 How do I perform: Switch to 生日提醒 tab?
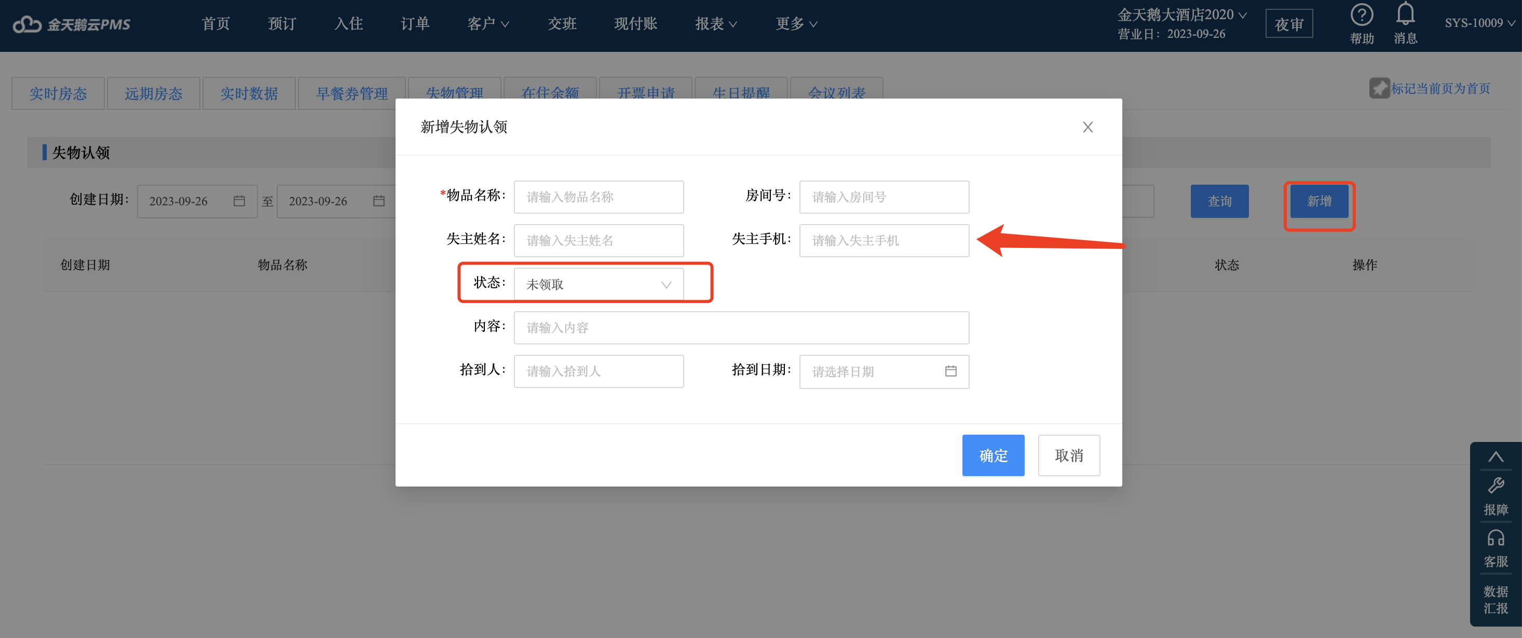tap(741, 89)
